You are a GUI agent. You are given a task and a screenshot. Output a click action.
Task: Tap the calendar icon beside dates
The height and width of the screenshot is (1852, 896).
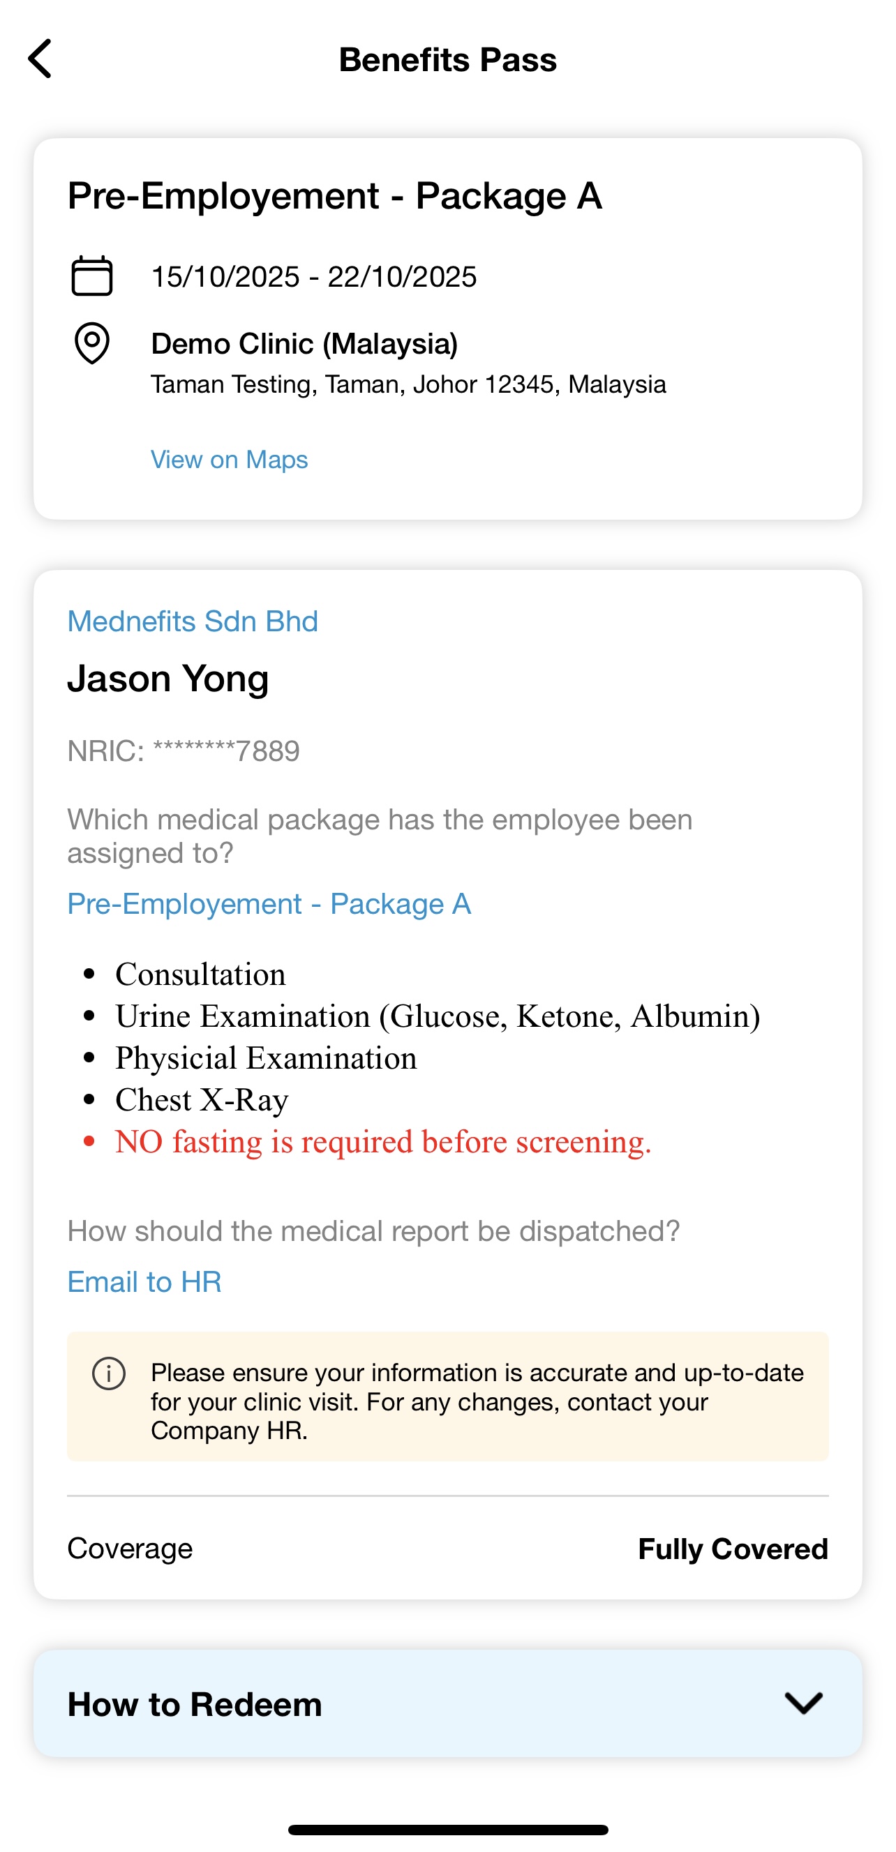point(92,276)
